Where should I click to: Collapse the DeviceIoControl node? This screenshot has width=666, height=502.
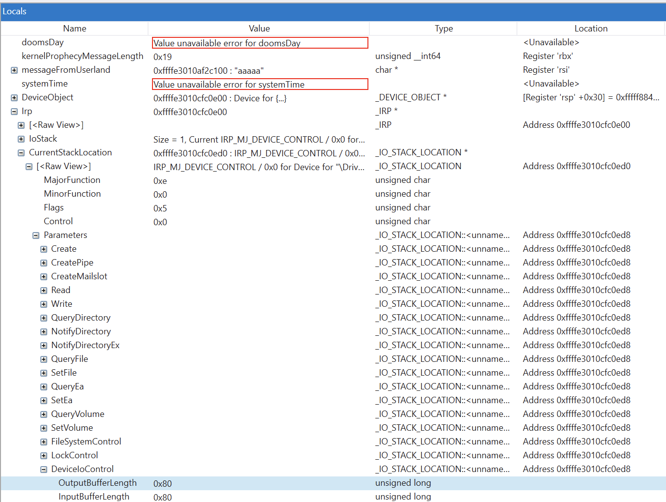[x=44, y=470]
